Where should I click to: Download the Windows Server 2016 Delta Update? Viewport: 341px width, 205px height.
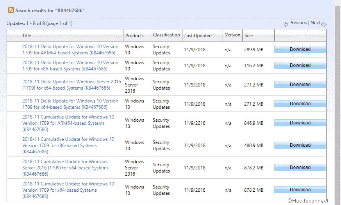point(300,85)
